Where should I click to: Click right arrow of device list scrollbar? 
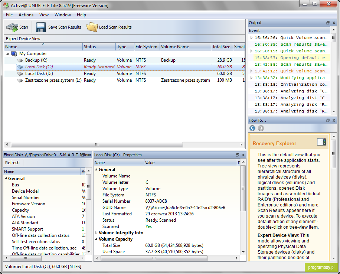242,144
